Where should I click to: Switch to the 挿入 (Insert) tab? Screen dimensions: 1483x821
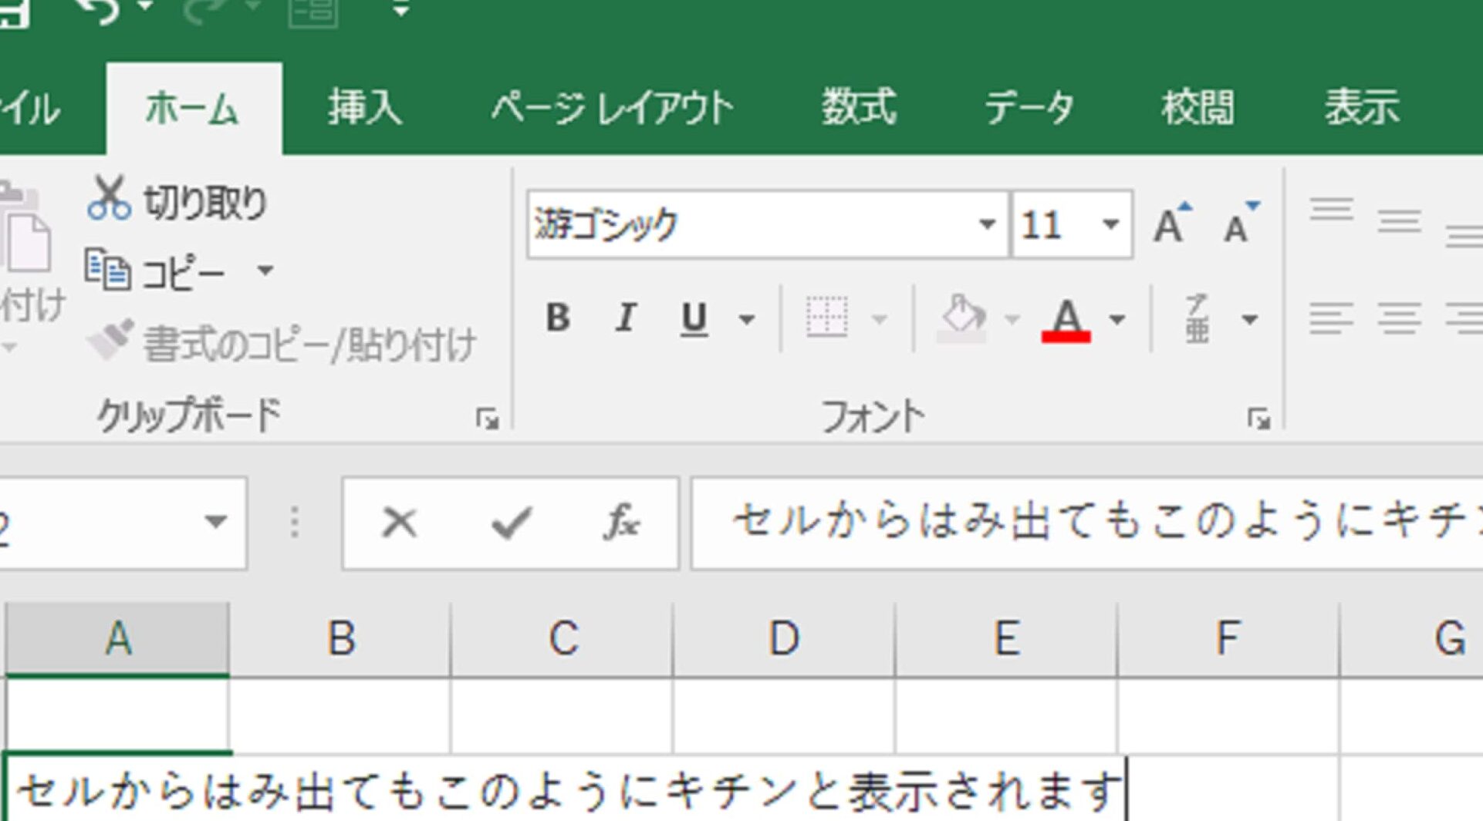pos(364,108)
